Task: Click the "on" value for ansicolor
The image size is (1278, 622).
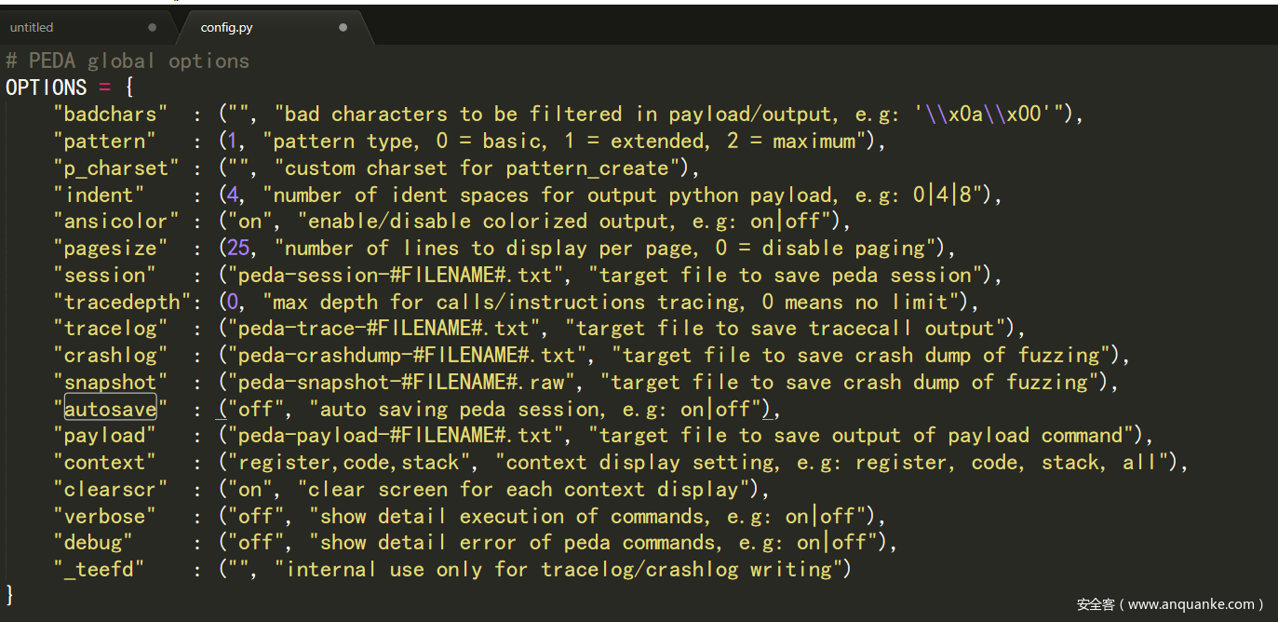Action: [x=250, y=222]
